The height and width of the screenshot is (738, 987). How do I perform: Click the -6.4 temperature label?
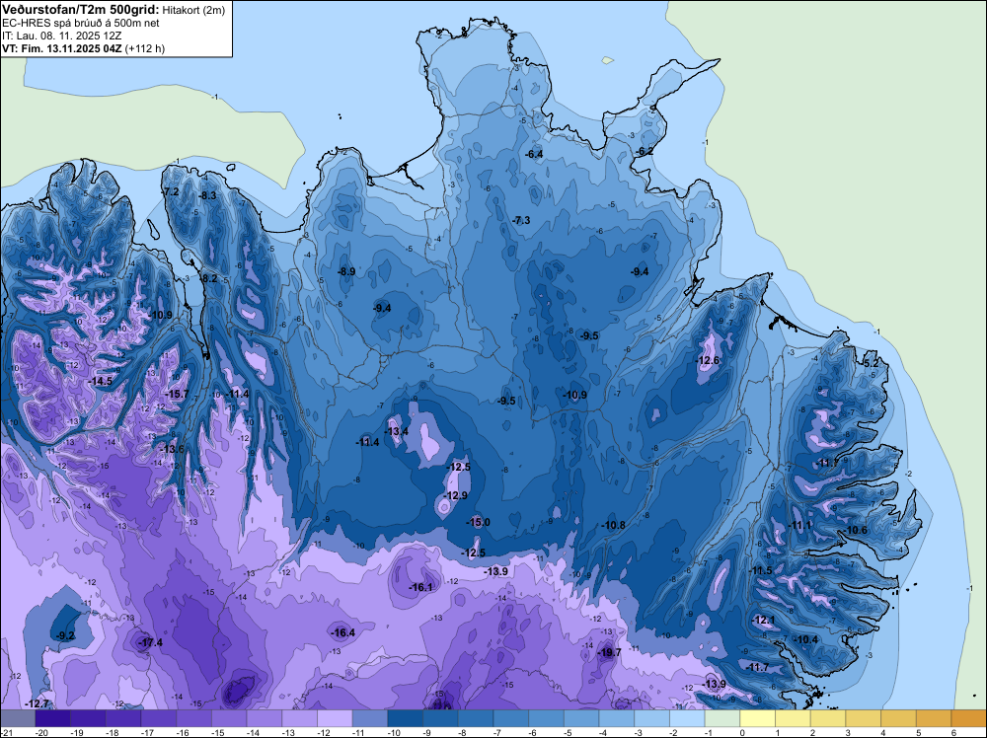(x=534, y=154)
